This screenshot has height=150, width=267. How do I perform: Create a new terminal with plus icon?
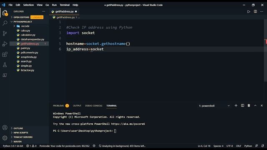236,105
